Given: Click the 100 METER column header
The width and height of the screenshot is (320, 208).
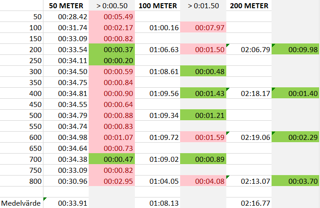Looking at the screenshot, I should tap(159, 6).
